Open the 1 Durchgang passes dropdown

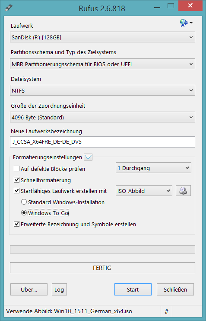tap(153, 168)
